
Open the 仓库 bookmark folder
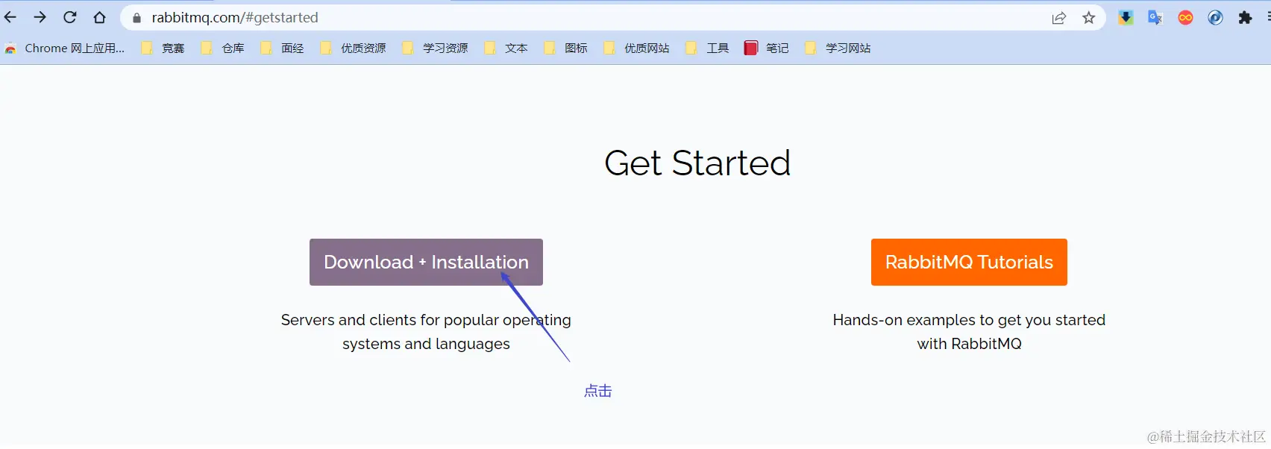point(222,48)
